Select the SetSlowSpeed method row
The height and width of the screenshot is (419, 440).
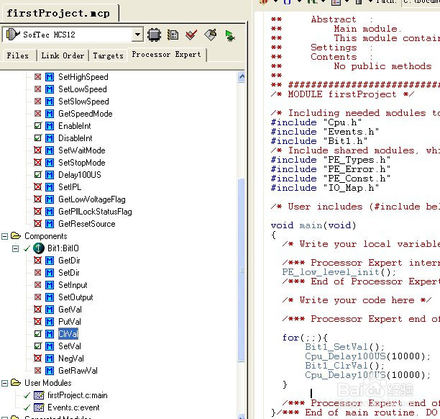83,102
